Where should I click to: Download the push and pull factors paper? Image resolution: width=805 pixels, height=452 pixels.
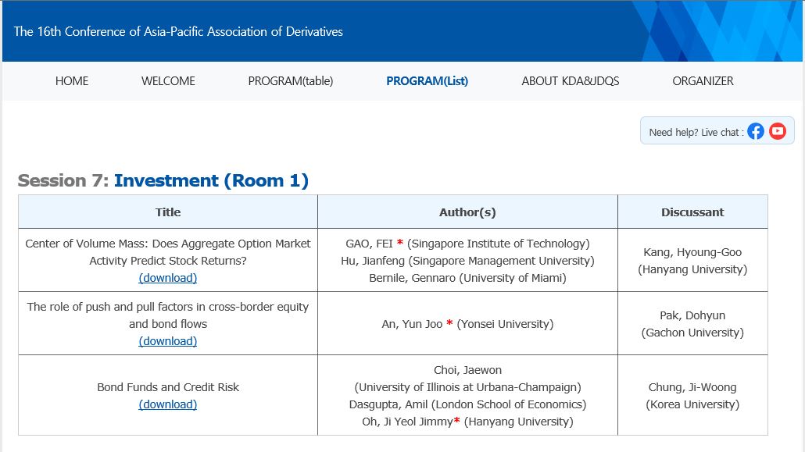(x=168, y=340)
